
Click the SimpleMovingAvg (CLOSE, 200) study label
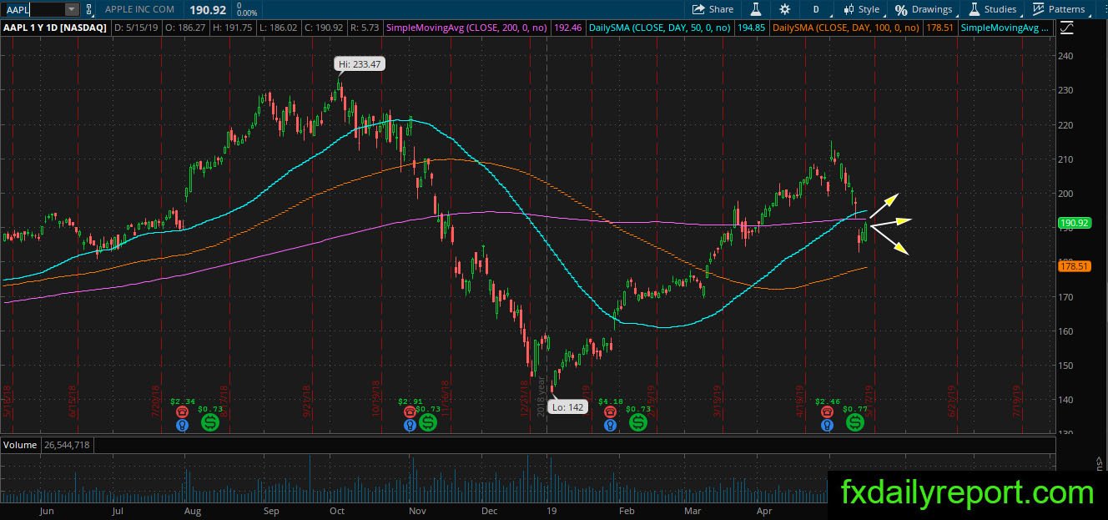pos(466,28)
